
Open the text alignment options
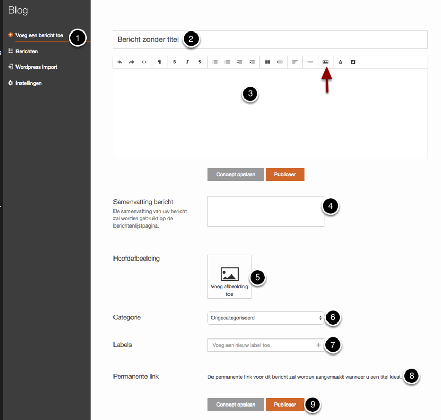click(x=295, y=62)
